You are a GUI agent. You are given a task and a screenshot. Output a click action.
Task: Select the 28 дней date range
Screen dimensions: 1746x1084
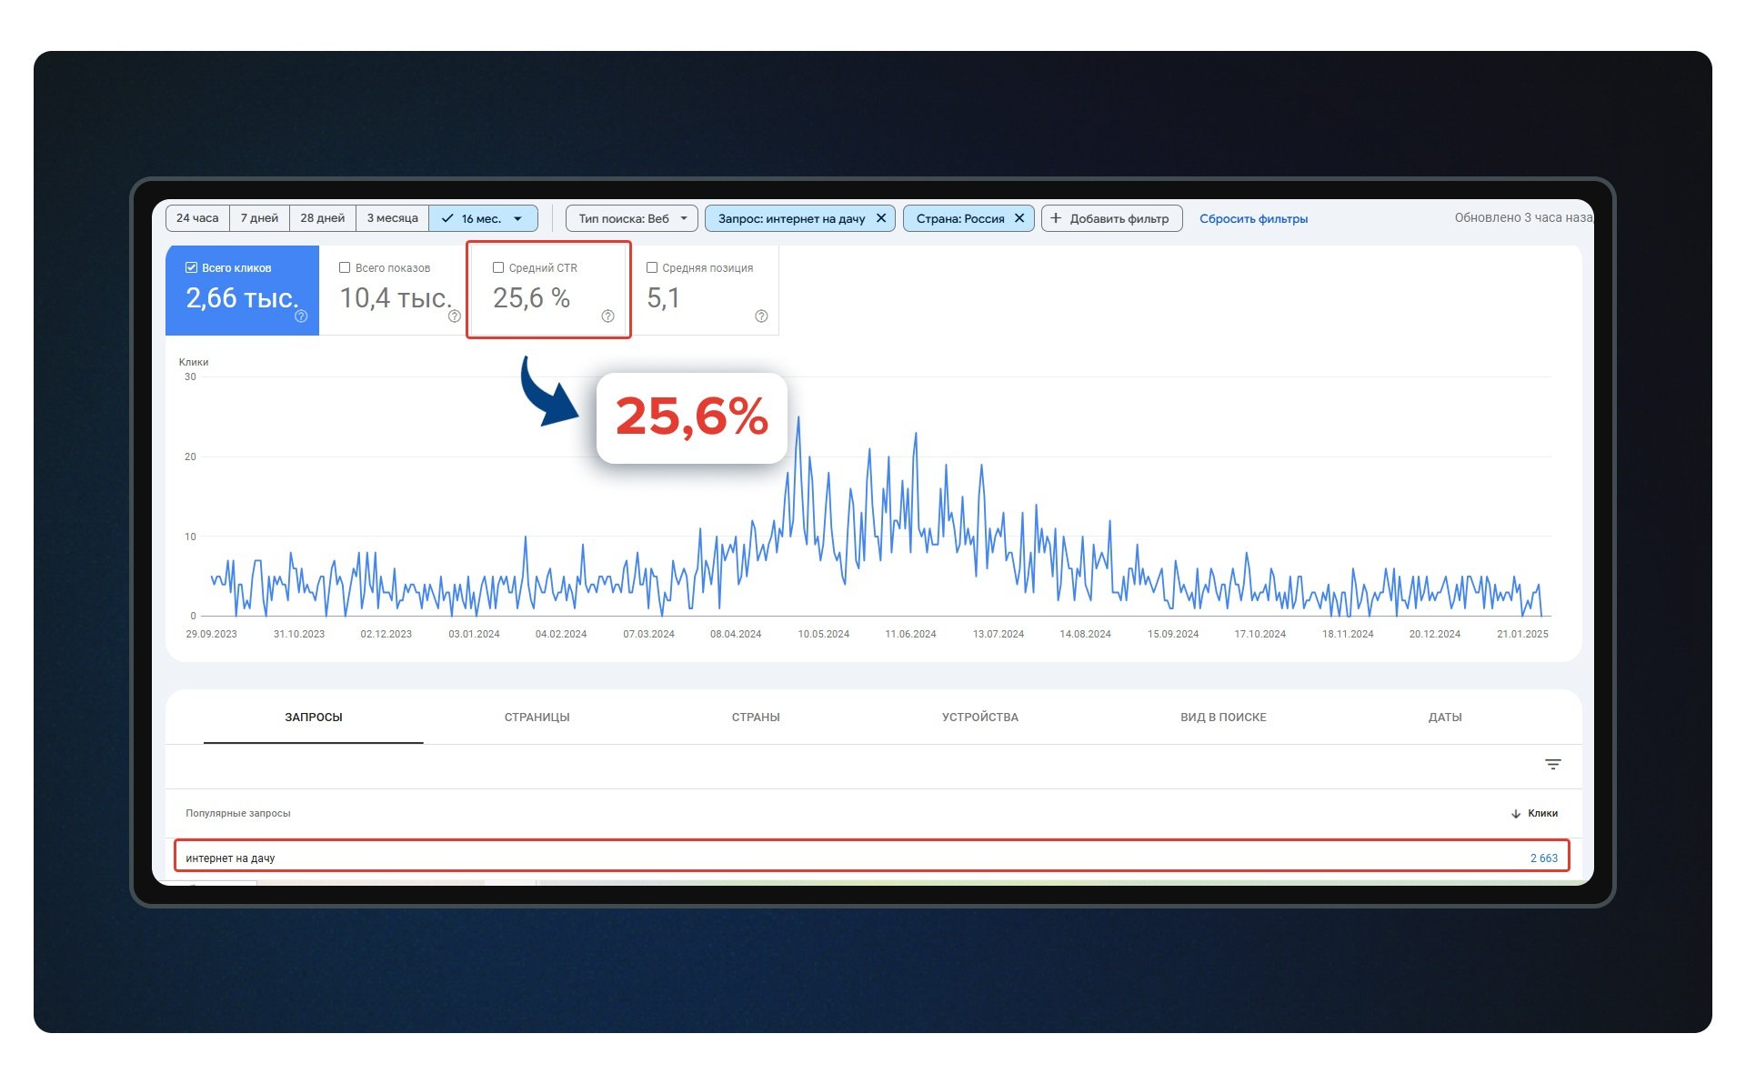[x=322, y=218]
